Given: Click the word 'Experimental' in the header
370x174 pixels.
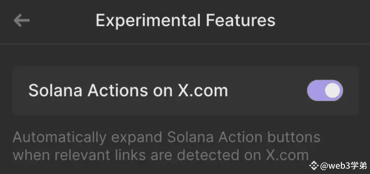Looking at the screenshot, I should 148,21.
